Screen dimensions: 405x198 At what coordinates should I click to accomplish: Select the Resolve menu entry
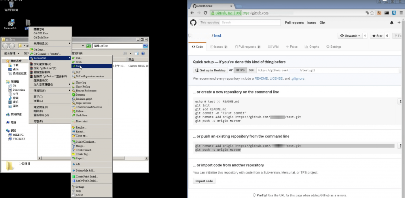[x=92, y=127]
